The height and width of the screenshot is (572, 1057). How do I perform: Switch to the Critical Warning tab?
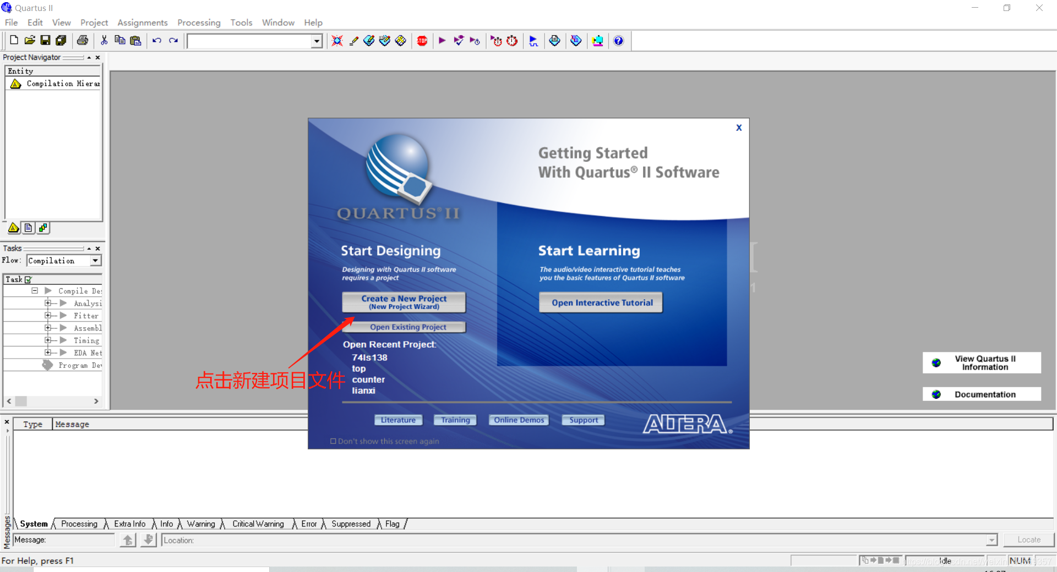(x=258, y=524)
